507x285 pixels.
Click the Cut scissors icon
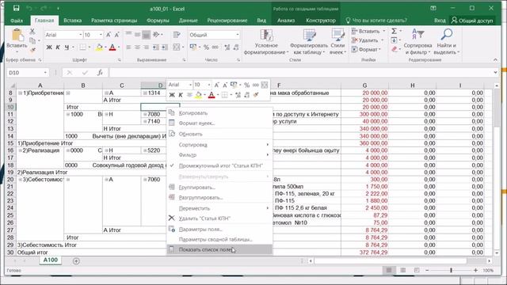(x=32, y=32)
